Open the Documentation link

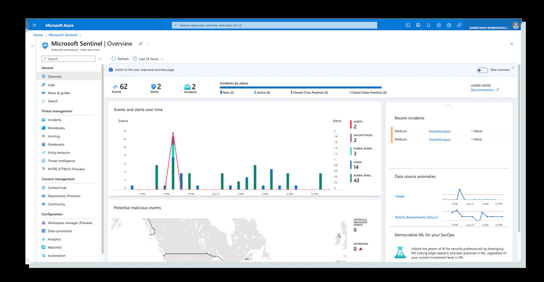(x=482, y=90)
